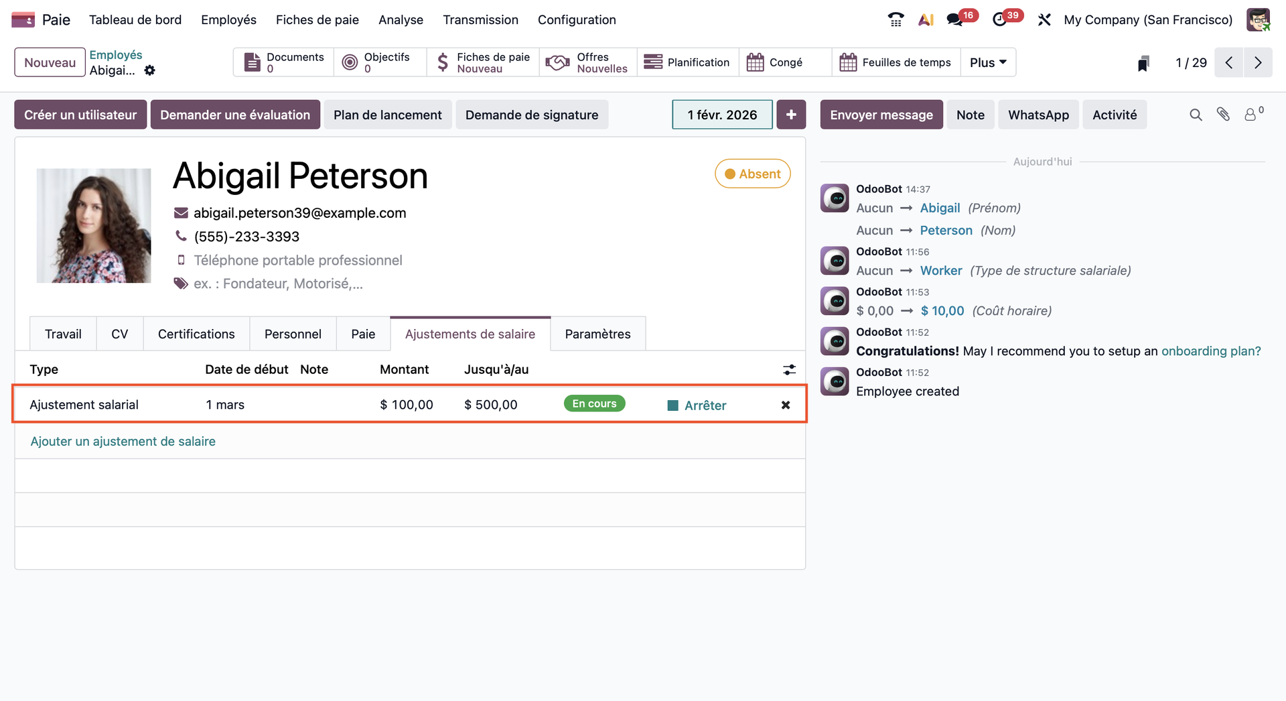Viewport: 1286px width, 701px height.
Task: Expand the Plus dropdown menu
Action: pos(988,62)
